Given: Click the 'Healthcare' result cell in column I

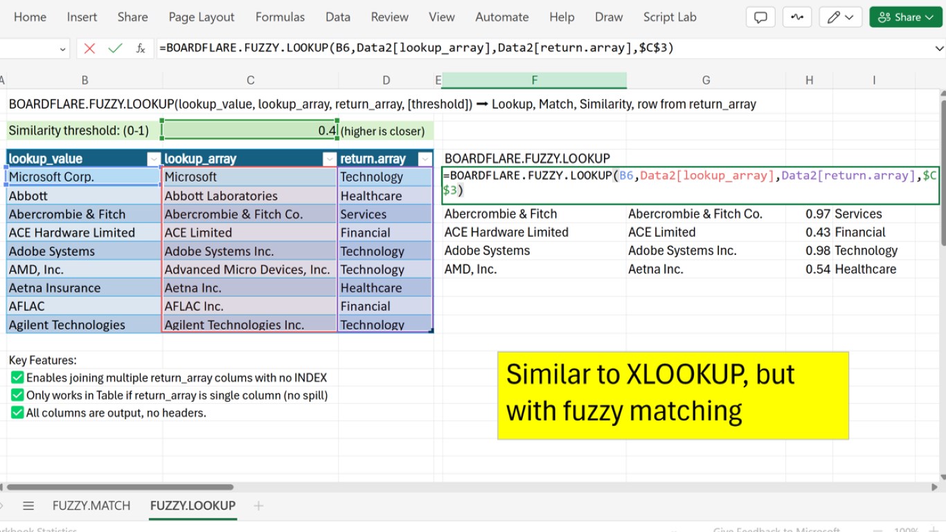Looking at the screenshot, I should coord(874,269).
